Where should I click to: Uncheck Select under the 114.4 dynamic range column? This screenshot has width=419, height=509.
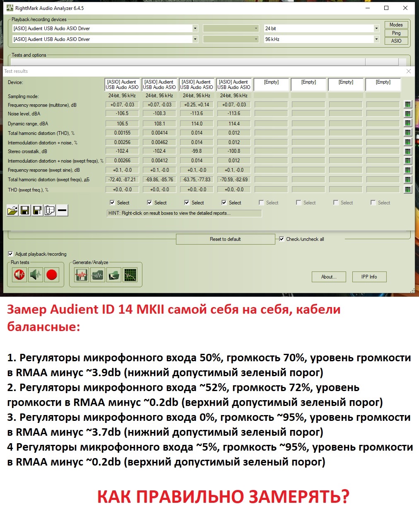224,203
